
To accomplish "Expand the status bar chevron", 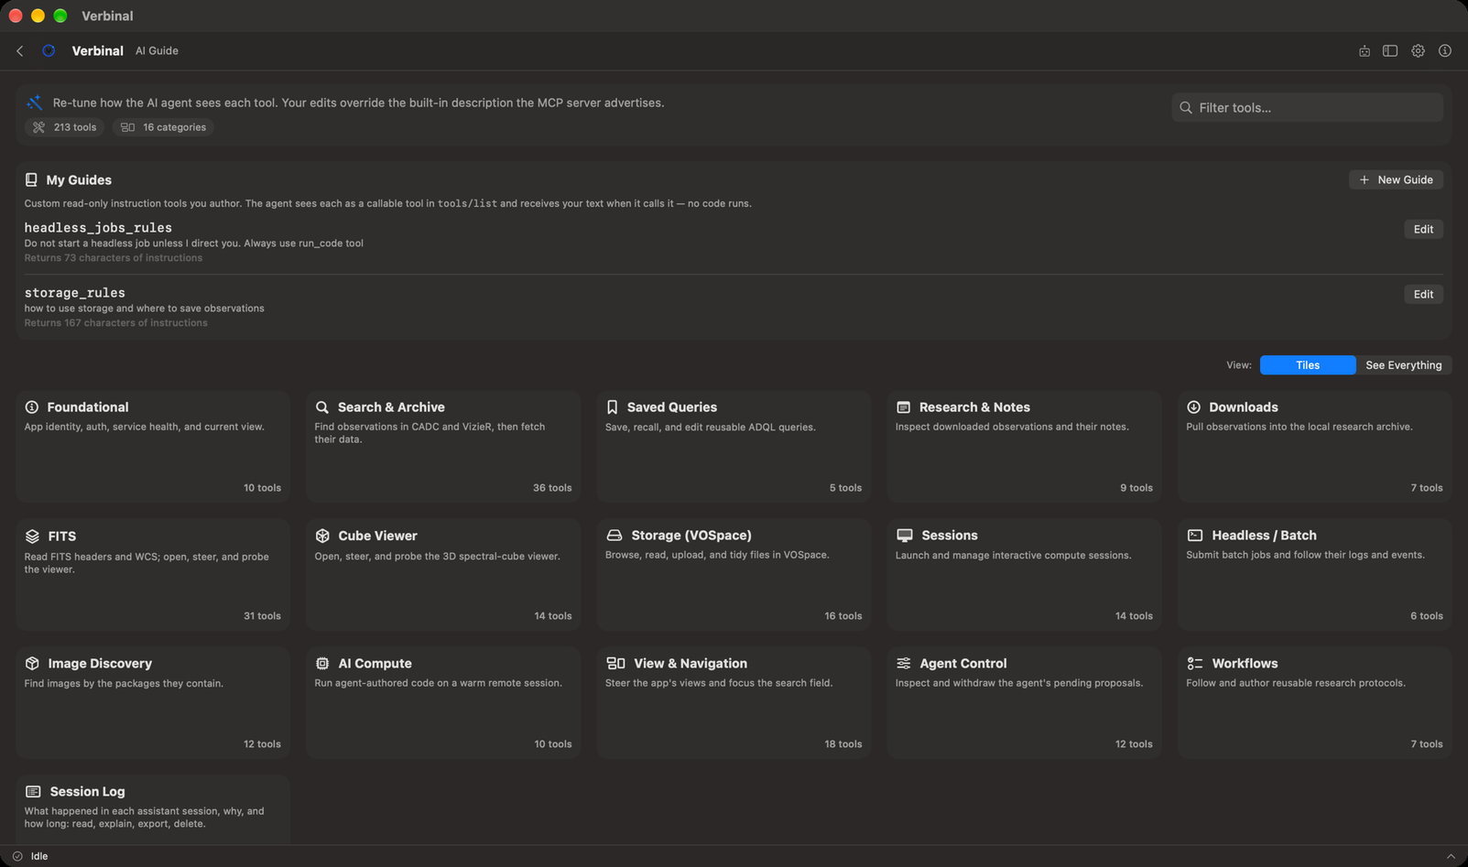I will [1451, 857].
